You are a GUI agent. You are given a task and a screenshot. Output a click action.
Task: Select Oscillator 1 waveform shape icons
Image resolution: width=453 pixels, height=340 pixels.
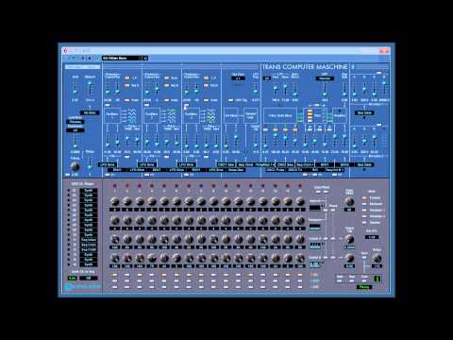pos(132,115)
